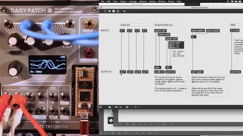
Task: Click the 'Knob/CV/Gate etc.' comment label
Action: coord(168,25)
